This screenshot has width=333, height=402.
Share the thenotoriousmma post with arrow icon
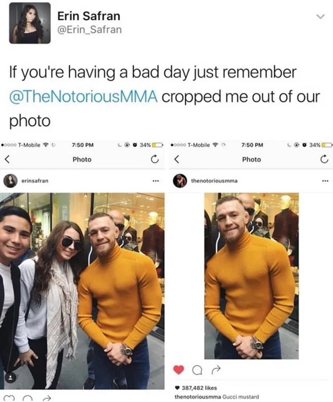216,369
